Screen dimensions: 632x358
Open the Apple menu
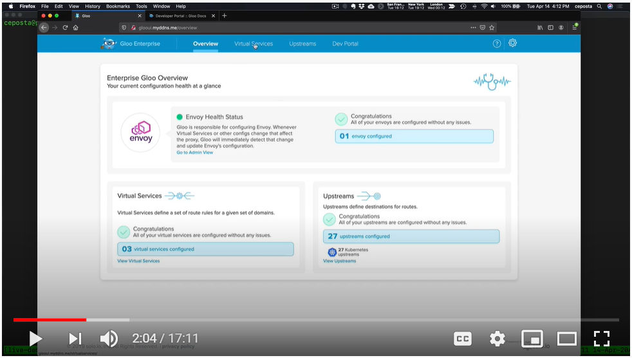pos(11,6)
